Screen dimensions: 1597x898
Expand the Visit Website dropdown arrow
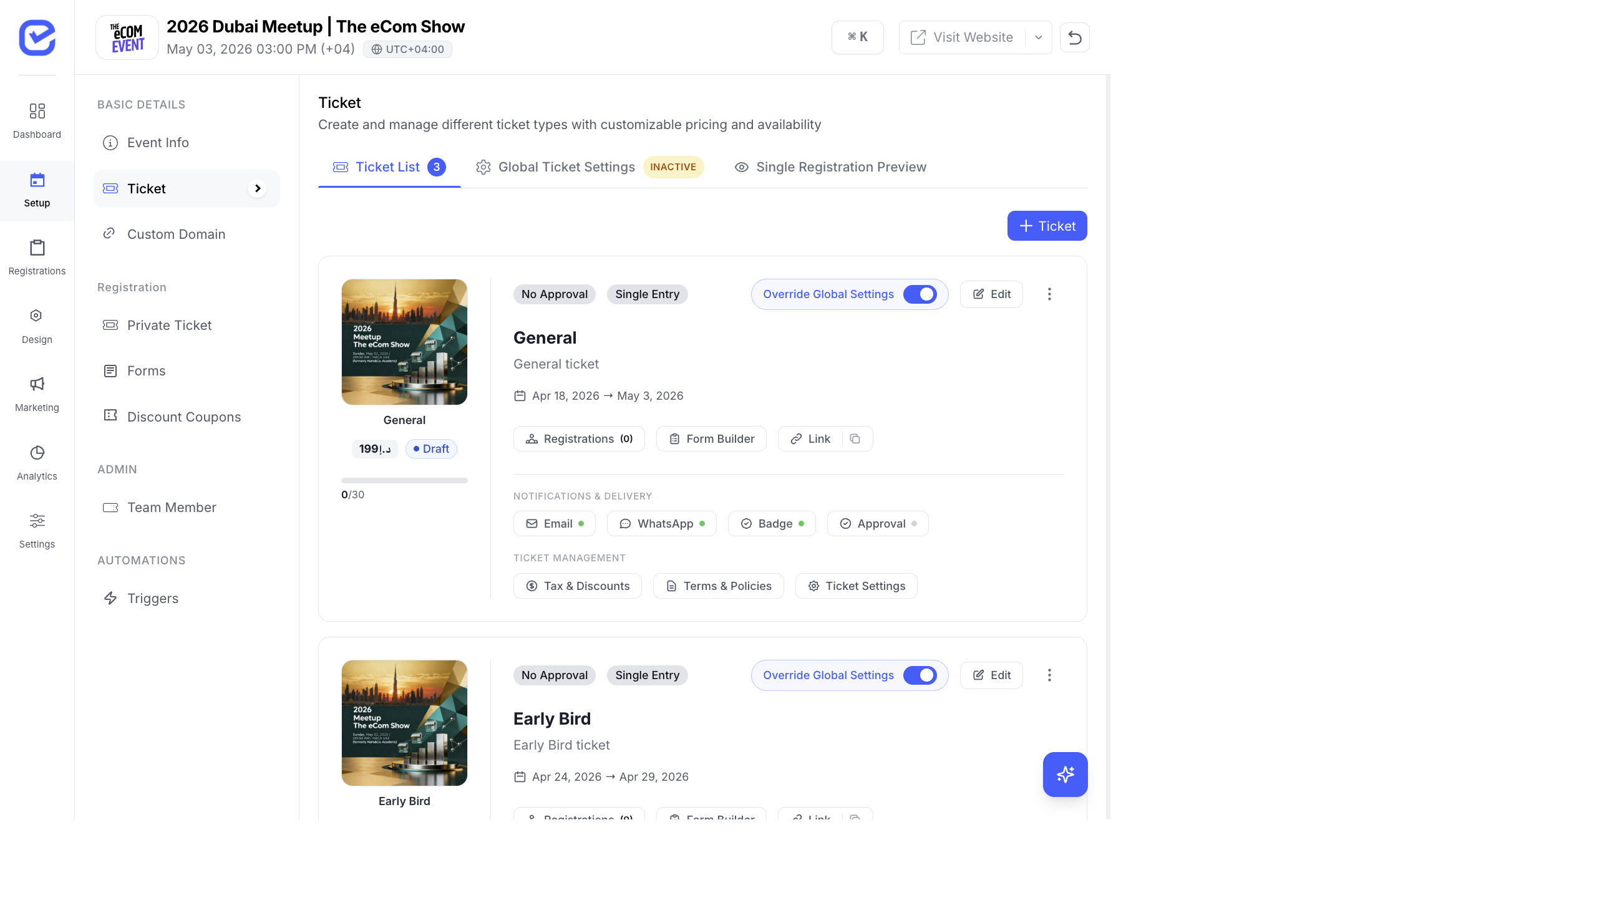[1038, 37]
